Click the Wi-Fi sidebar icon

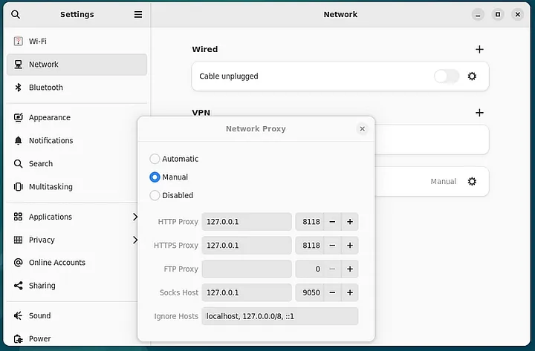coord(18,42)
